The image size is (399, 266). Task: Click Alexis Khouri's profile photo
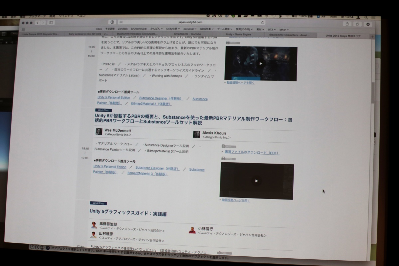(x=197, y=134)
